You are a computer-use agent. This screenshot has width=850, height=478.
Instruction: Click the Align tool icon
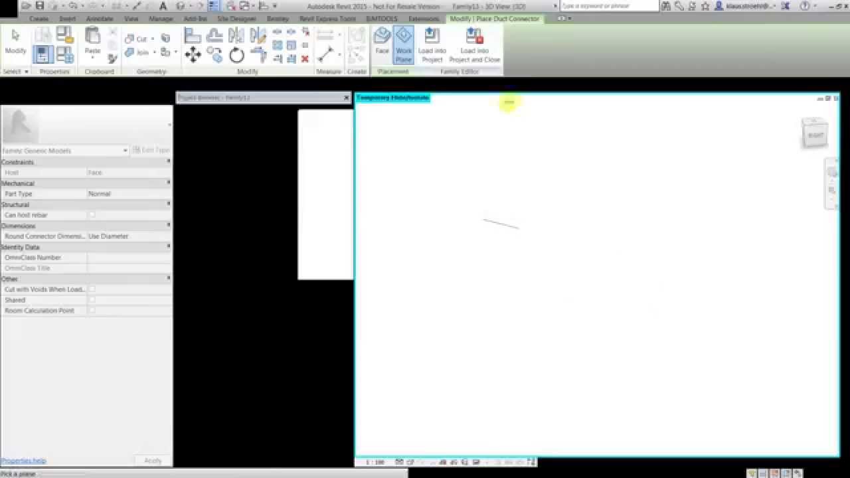pos(193,35)
